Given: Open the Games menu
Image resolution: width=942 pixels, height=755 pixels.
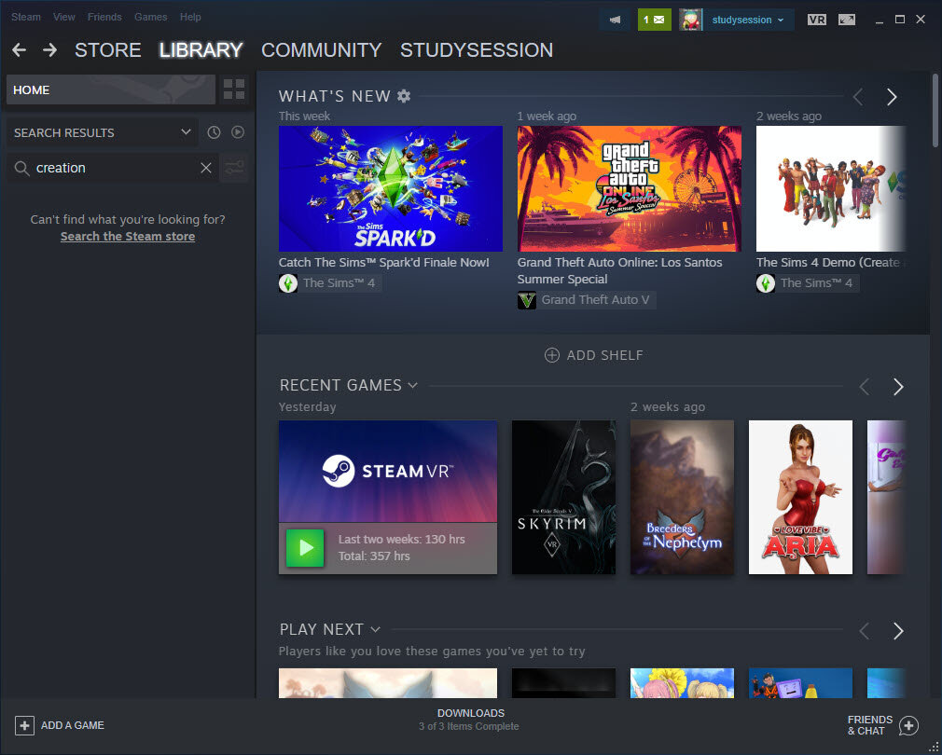Looking at the screenshot, I should coord(151,17).
